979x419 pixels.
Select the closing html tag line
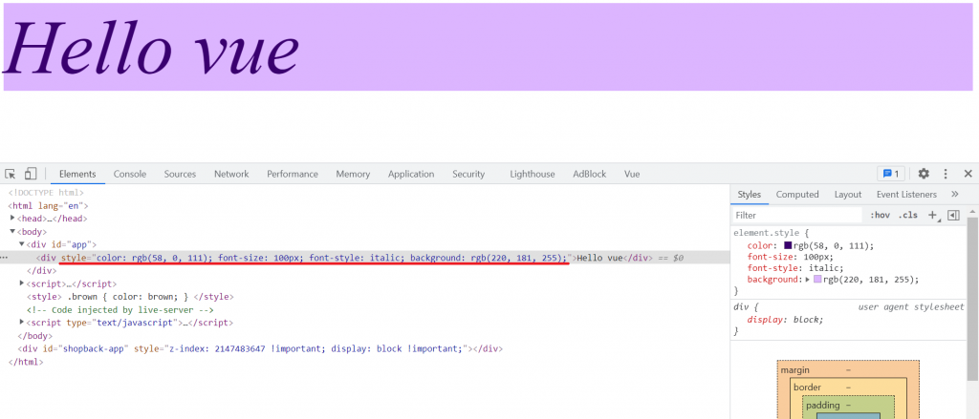point(26,362)
